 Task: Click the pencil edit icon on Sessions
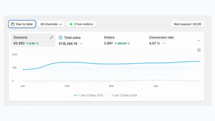(x=52, y=37)
